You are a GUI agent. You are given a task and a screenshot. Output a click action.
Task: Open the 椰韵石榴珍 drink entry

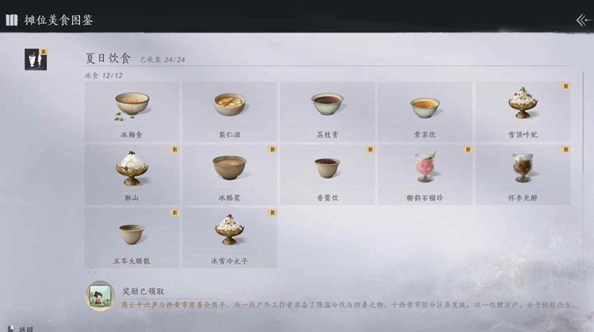click(425, 175)
